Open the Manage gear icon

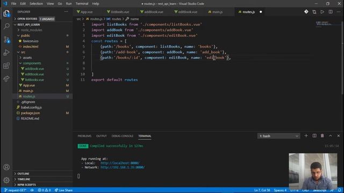pos(6,180)
